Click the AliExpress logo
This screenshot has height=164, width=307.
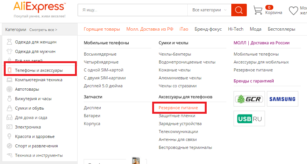[x=39, y=7]
